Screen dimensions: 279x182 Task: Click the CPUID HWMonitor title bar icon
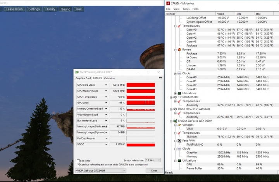[168, 3]
